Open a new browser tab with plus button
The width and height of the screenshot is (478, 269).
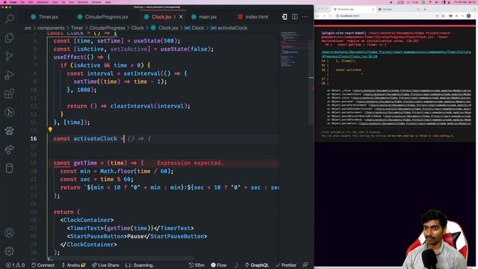click(x=425, y=10)
